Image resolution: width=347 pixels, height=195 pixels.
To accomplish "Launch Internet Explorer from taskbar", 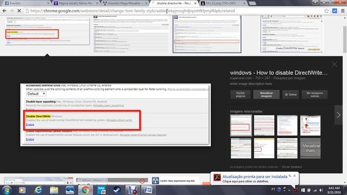I will [x=38, y=190].
